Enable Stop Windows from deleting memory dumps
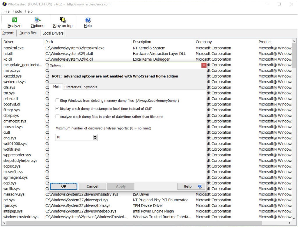The image size is (298, 227). point(58,101)
